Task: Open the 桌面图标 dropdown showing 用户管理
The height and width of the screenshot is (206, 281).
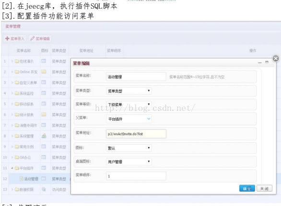Action: [129, 162]
